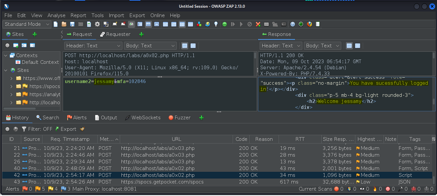Toggle expand Sites tab layout button

tap(140, 24)
